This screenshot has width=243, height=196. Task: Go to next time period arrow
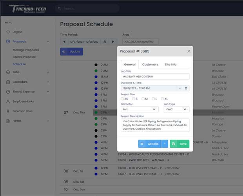click(x=113, y=42)
